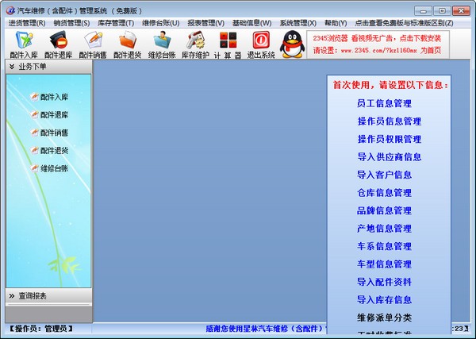Click sidebar 配件销售 icon

(x=34, y=133)
